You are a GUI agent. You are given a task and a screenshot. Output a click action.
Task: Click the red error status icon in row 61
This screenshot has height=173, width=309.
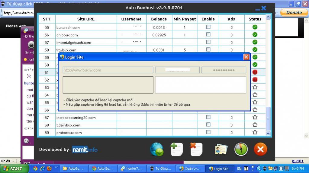(255, 72)
